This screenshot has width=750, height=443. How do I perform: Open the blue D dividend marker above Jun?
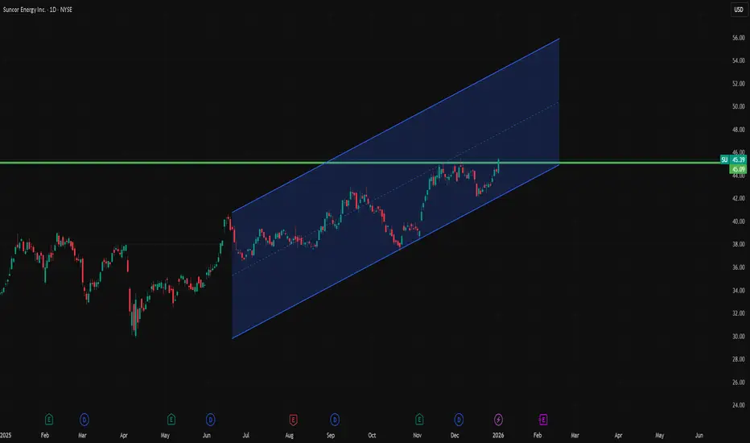pos(211,420)
